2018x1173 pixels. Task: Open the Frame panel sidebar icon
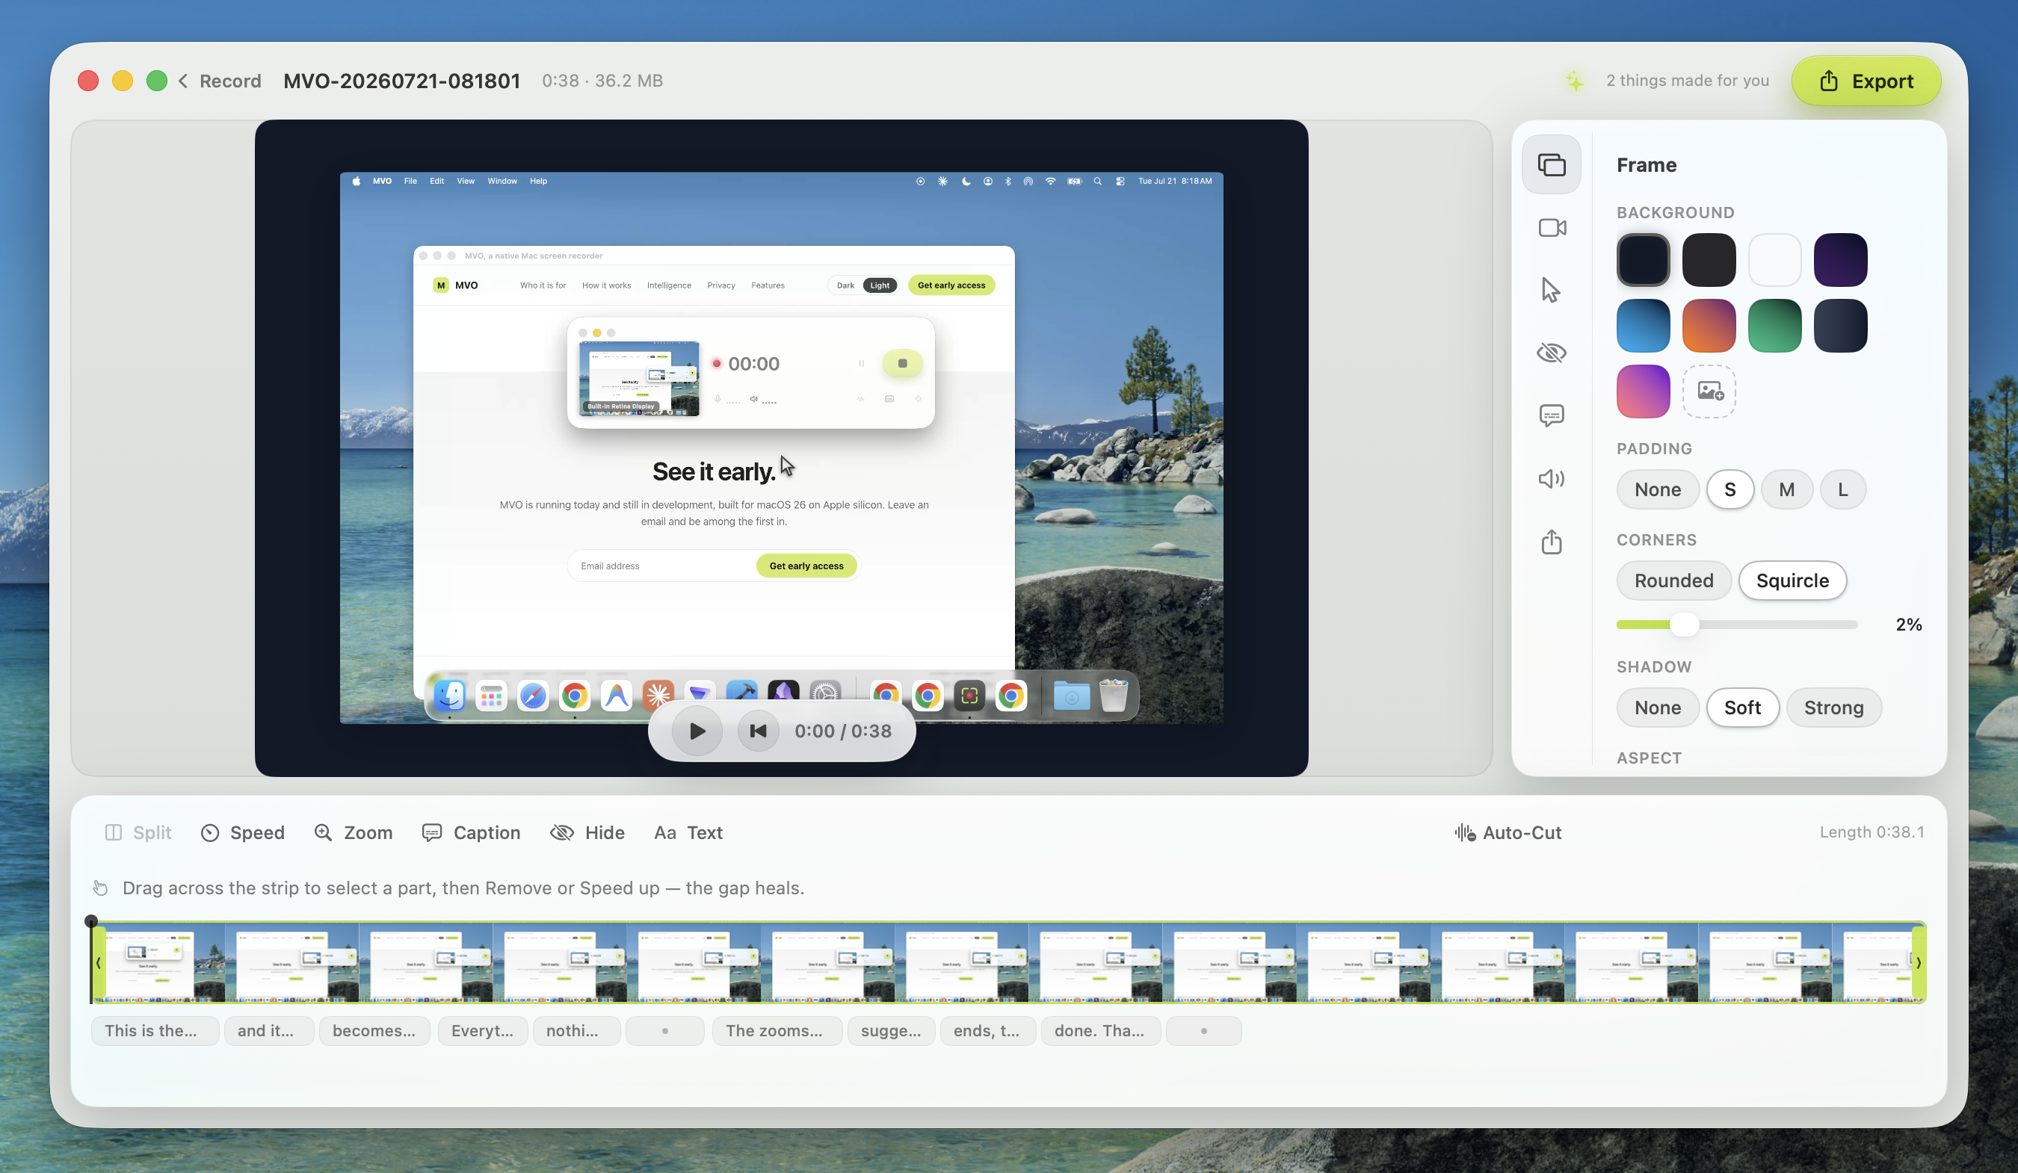click(x=1551, y=165)
